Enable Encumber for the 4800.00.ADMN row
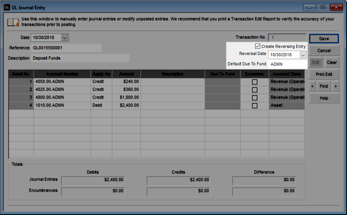 [254, 97]
